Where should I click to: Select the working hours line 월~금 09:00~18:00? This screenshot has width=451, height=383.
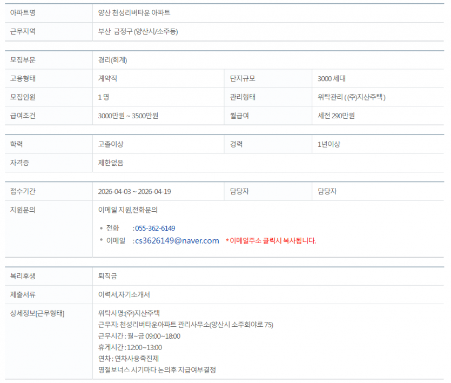pyautogui.click(x=139, y=336)
